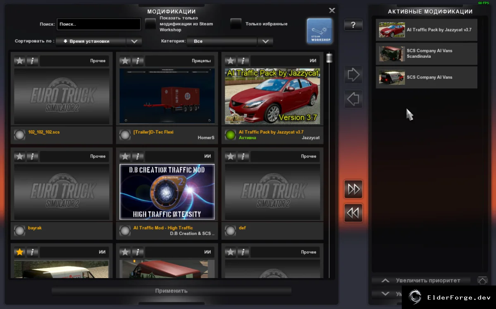
Task: Activate all mods with the double right arrow
Action: click(353, 189)
